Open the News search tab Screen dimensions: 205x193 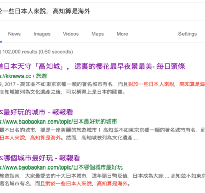tap(14, 34)
